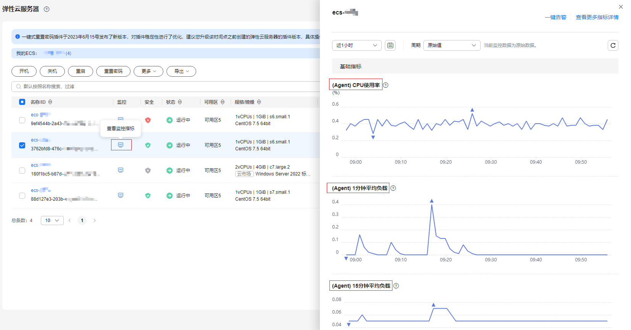Click the 查看监控指标 tooltip

click(121, 129)
